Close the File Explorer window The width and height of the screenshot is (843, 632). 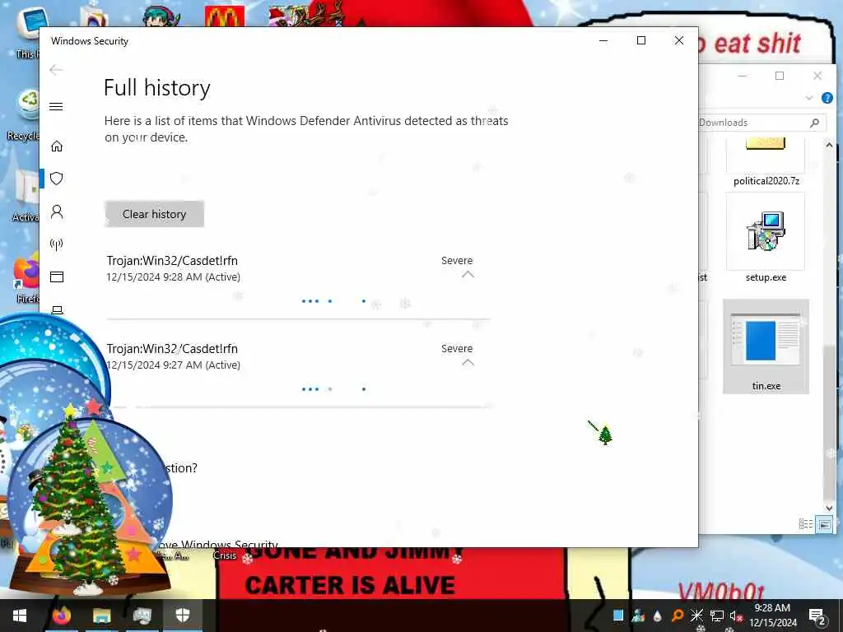(817, 76)
